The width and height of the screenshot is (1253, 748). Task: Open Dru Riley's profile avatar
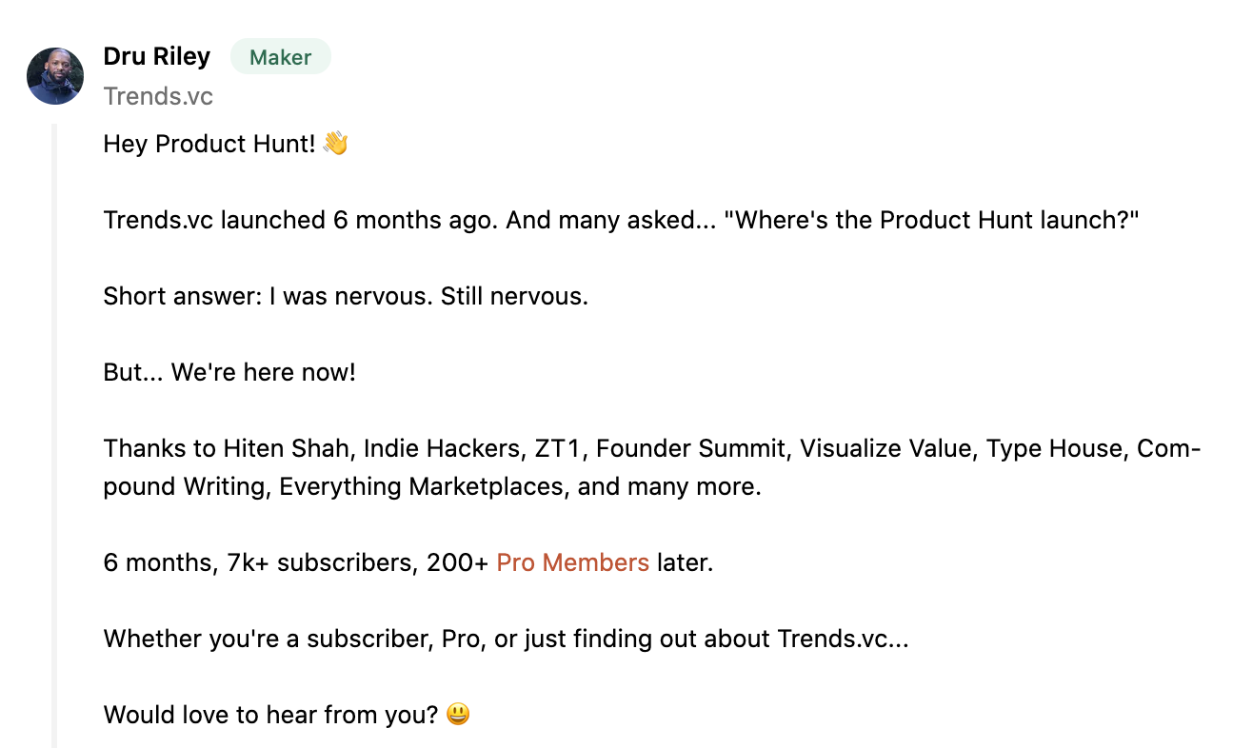click(55, 76)
